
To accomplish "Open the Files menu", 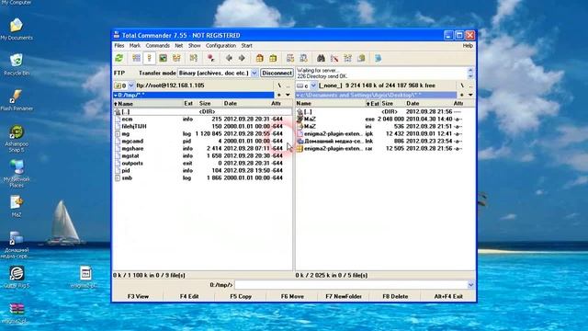I will point(119,45).
